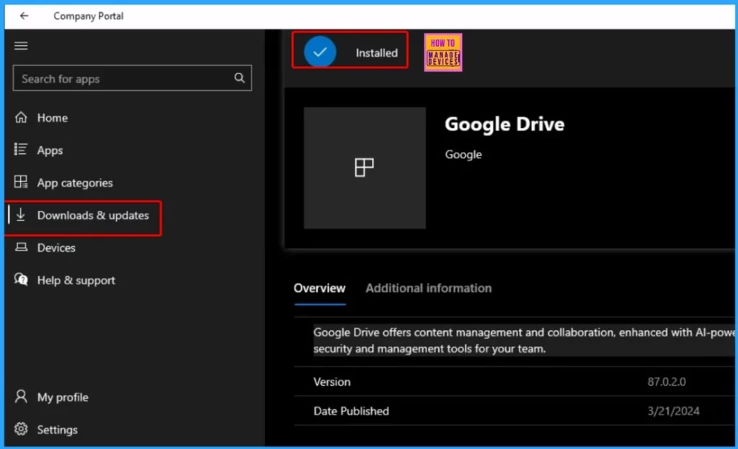
Task: Click the version value 87.0.2.0
Action: [x=667, y=382]
